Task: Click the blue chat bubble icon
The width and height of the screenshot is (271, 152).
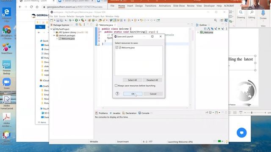Action: coord(241,133)
